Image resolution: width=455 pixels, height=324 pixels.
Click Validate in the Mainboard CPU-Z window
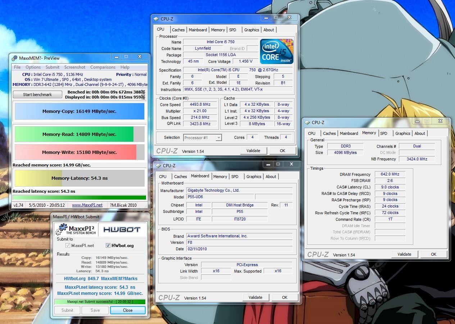click(255, 297)
